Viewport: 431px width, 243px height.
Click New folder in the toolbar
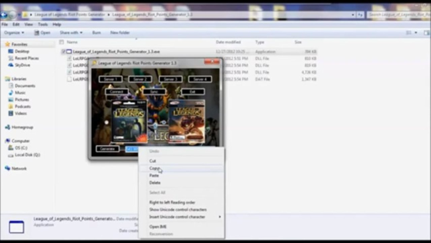[120, 33]
